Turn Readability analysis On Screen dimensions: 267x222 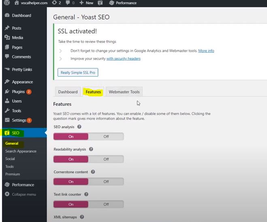tap(71, 159)
